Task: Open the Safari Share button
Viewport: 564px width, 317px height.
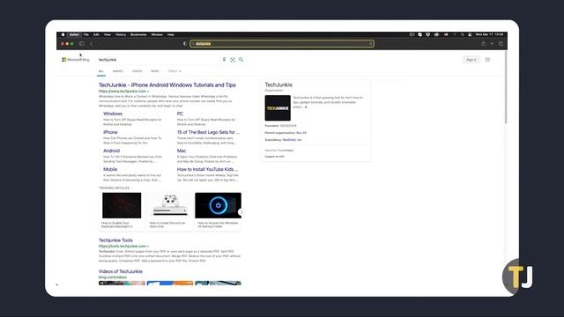Action: point(483,43)
